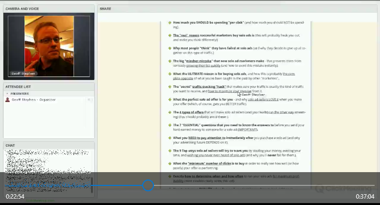This screenshot has width=380, height=205.
Task: Open the 'The "real" reason' underlined link
Action: (x=186, y=35)
